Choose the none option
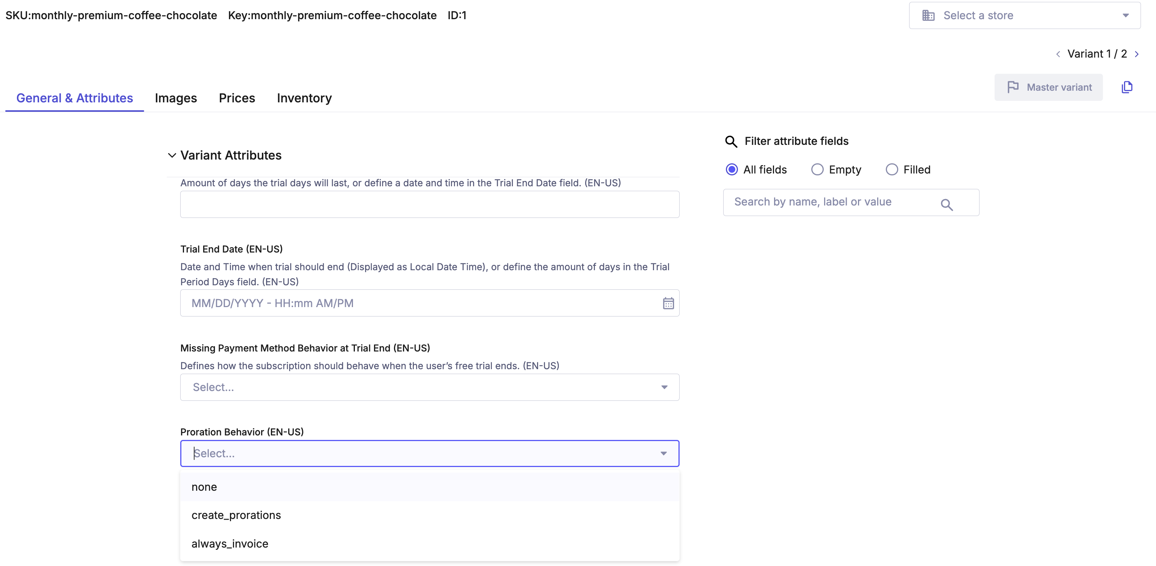This screenshot has height=566, width=1156. tap(429, 487)
